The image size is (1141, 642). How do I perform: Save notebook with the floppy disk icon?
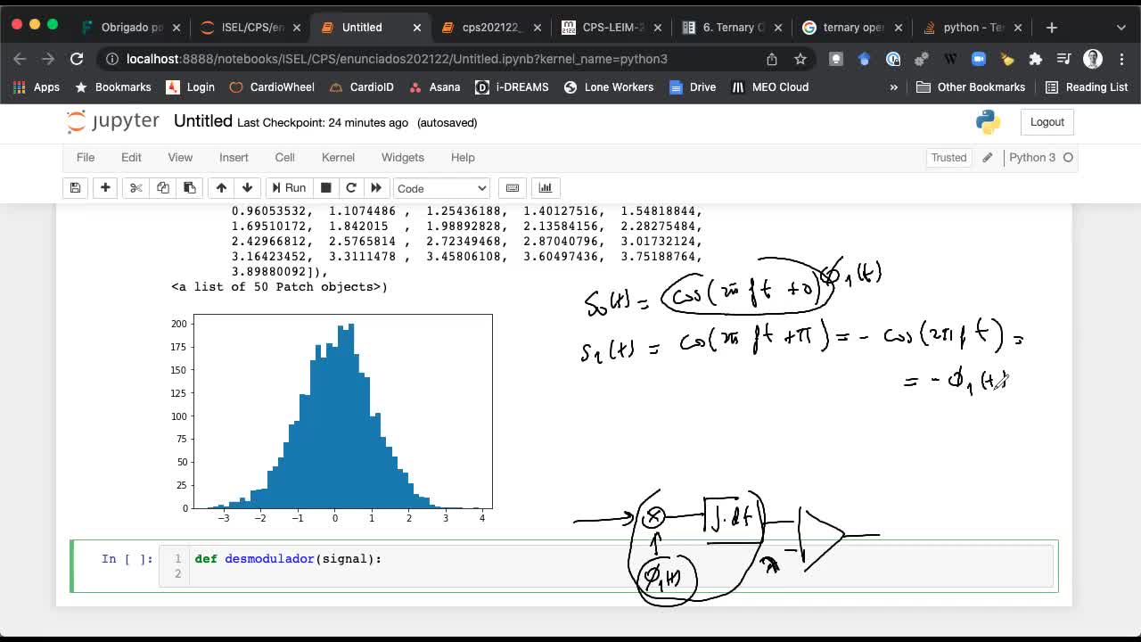75,188
